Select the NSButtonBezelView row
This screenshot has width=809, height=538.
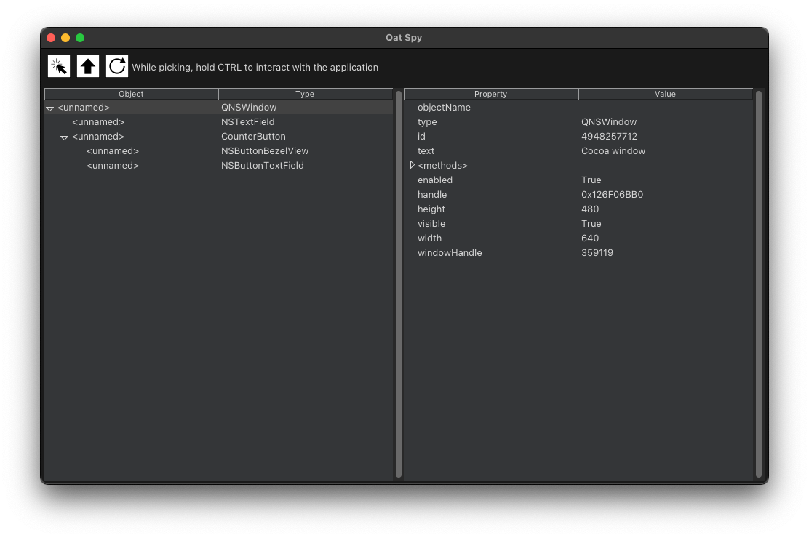(x=219, y=150)
